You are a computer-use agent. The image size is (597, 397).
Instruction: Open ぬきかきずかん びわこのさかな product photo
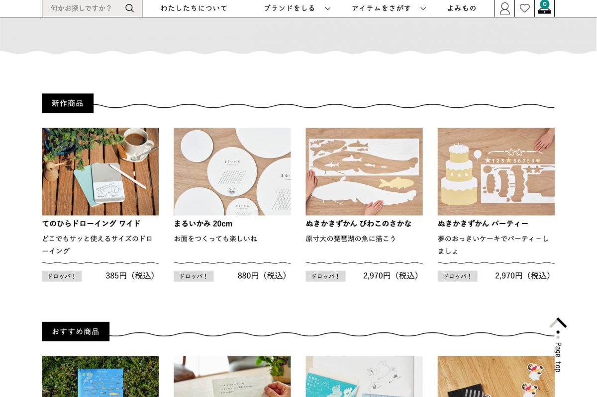coord(364,171)
